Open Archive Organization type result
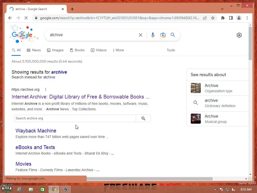 pos(218,88)
